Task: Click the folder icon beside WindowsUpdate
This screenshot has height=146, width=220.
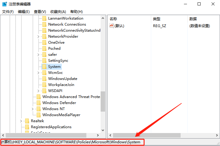Action: pos(44,79)
